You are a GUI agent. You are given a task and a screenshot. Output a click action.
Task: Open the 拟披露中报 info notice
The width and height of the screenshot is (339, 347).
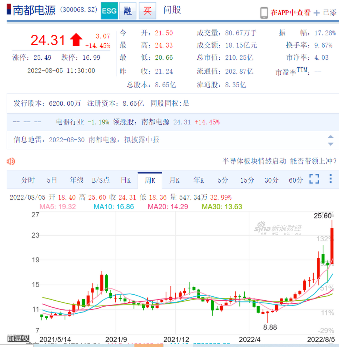[x=142, y=140]
